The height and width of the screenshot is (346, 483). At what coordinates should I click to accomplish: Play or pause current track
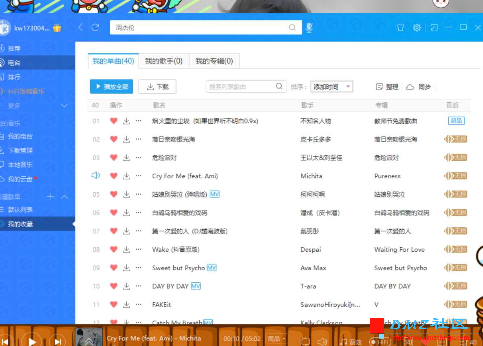[32, 341]
